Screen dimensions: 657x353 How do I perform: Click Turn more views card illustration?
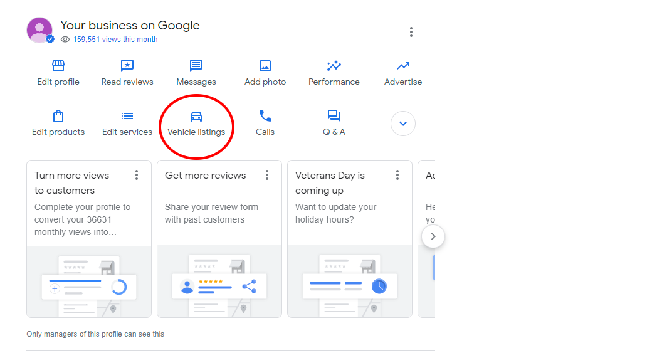point(89,282)
